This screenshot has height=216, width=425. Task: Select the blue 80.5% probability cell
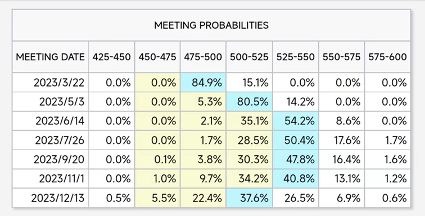click(x=249, y=102)
